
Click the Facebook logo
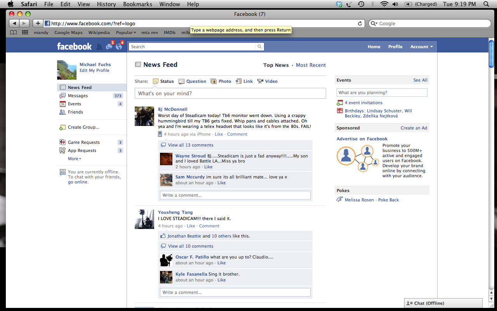click(x=74, y=46)
